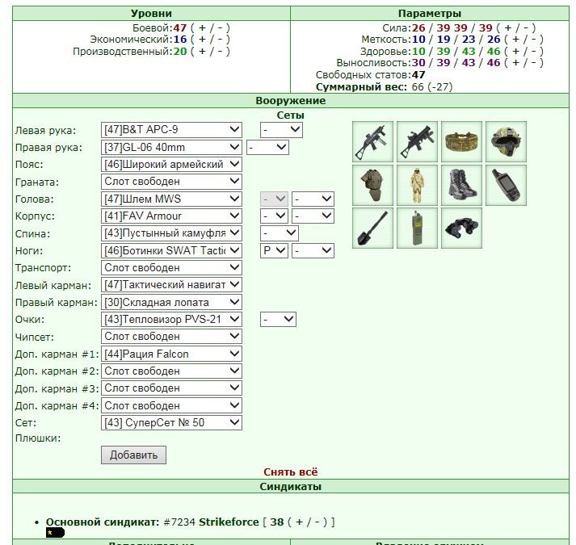Click the wide army belt icon
The height and width of the screenshot is (545, 576).
(x=461, y=142)
